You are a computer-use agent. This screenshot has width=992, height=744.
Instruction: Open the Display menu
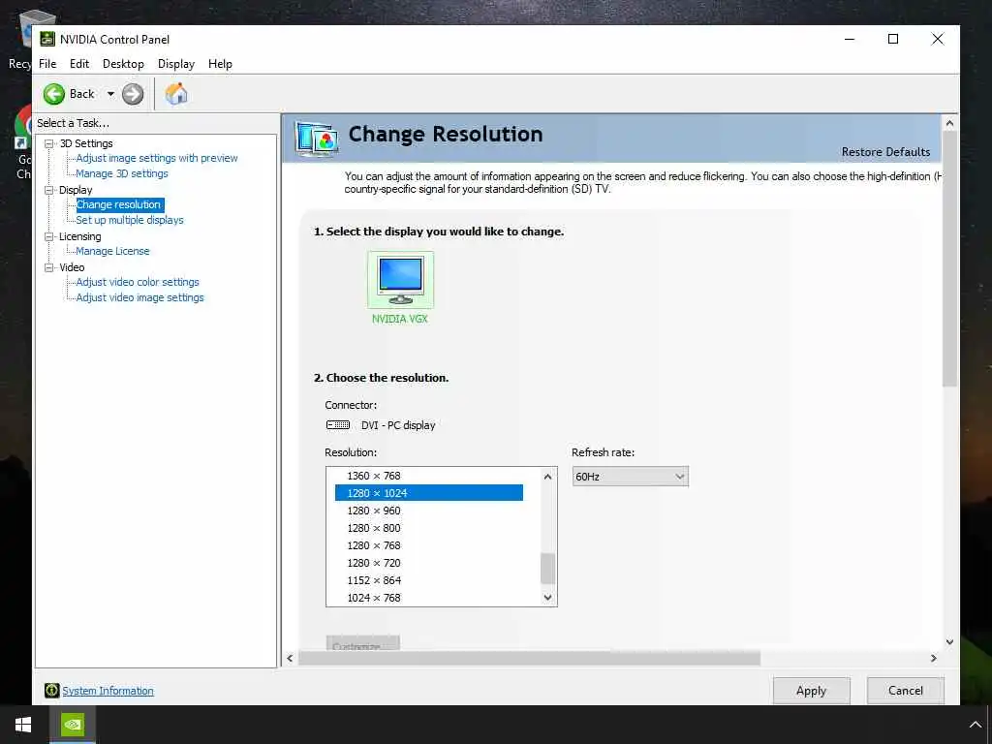[x=176, y=64]
